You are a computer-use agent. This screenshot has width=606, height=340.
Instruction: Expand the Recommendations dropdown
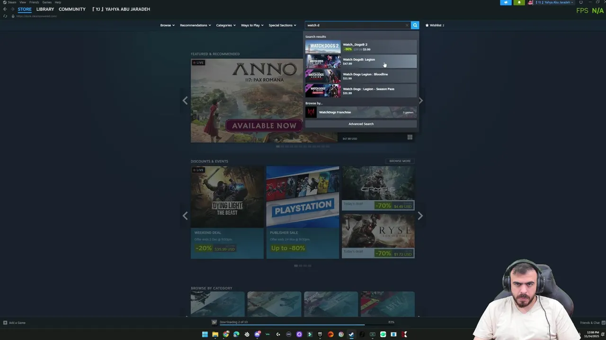point(195,25)
